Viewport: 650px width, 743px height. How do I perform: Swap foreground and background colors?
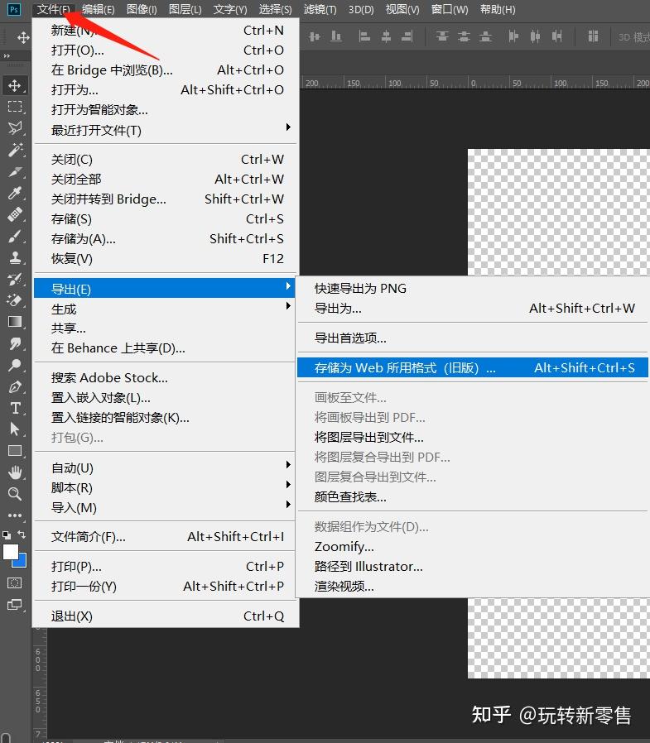point(22,534)
